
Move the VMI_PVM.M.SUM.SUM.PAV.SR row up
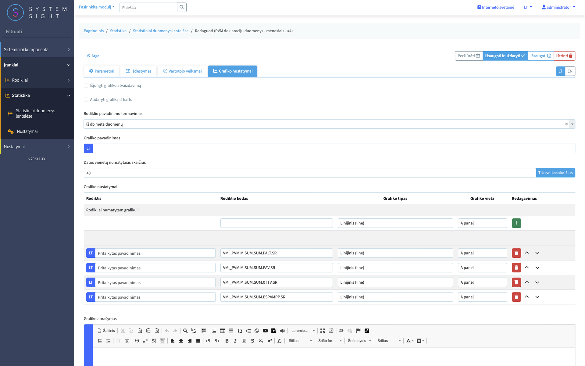click(x=527, y=267)
